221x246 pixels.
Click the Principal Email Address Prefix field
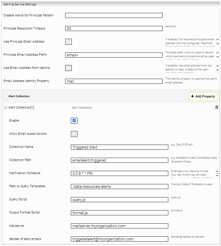[114, 55]
